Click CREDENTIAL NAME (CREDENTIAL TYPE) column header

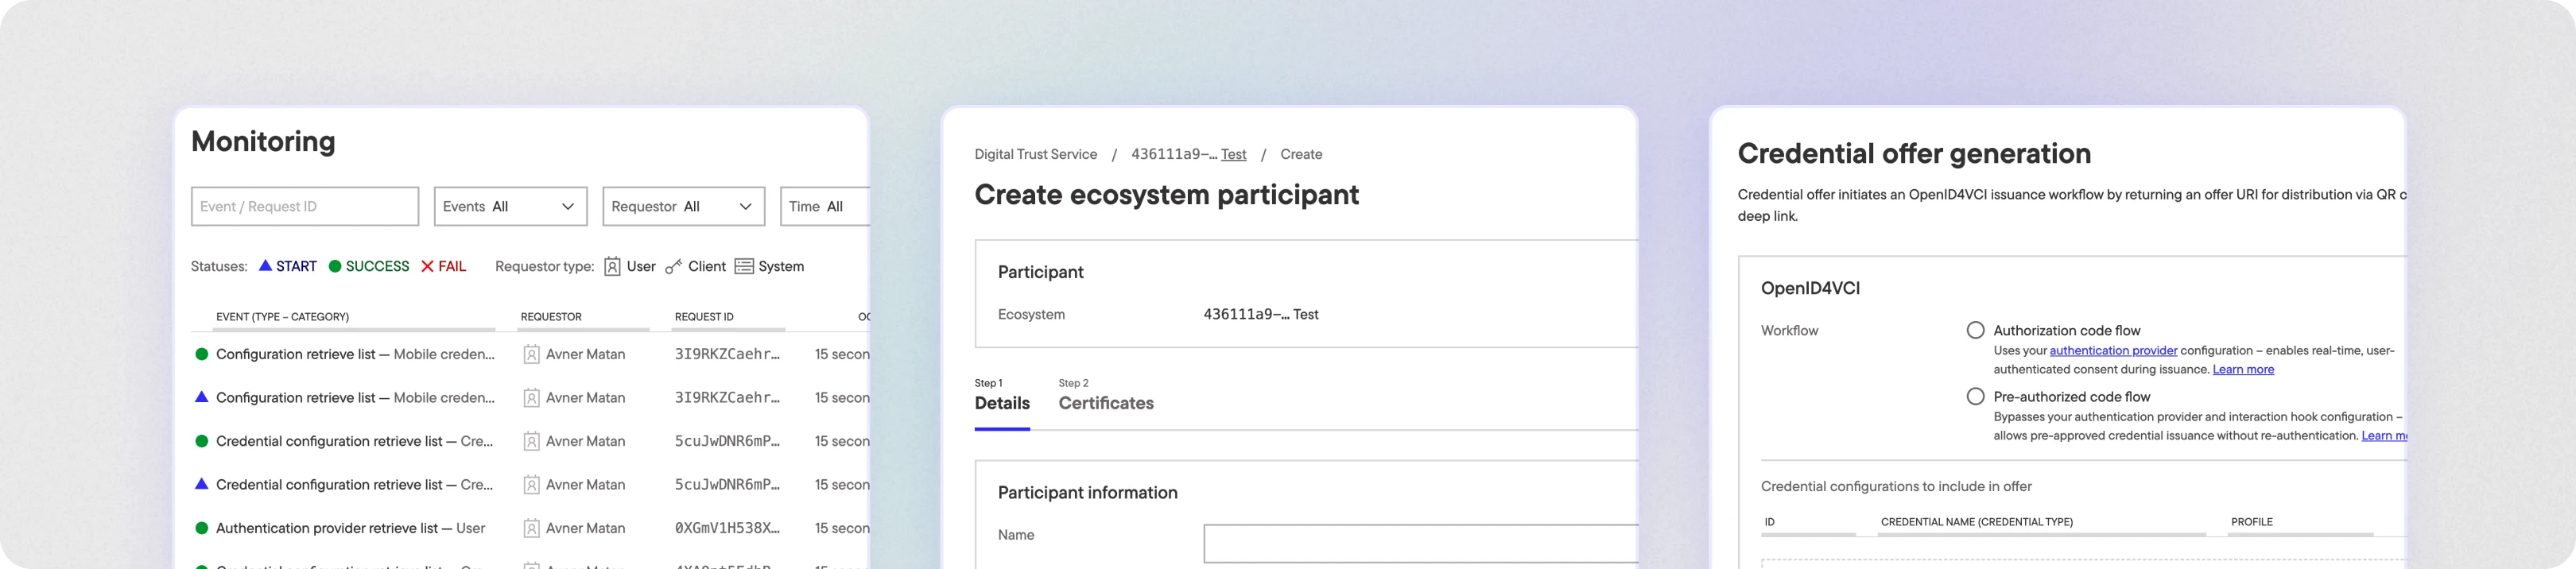[x=1977, y=522]
